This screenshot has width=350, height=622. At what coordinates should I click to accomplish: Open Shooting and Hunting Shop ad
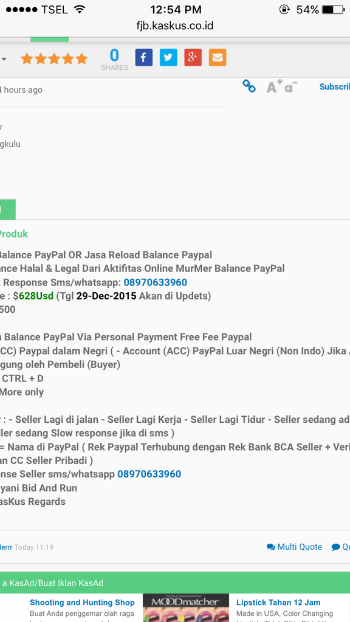point(82,603)
